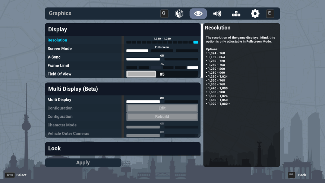325x183 pixels.
Task: Click the Look section header
Action: tap(123, 148)
